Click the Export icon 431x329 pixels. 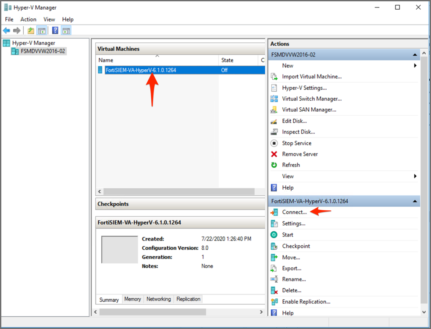tap(274, 268)
